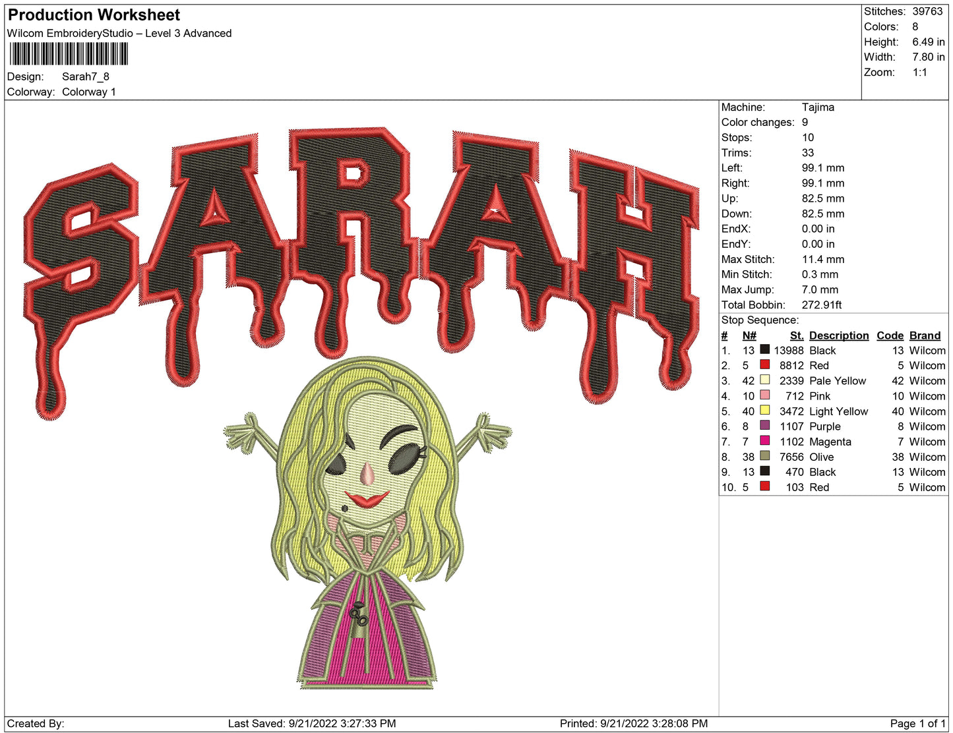Click the black swatch for stop 9
The image size is (953, 733).
(x=765, y=471)
